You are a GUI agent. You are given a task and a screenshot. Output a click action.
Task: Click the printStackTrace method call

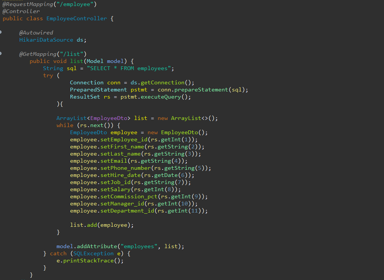pyautogui.click(x=88, y=261)
